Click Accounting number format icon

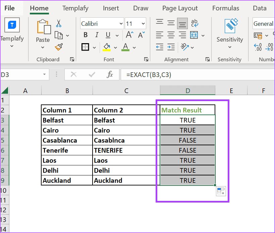coord(258,36)
